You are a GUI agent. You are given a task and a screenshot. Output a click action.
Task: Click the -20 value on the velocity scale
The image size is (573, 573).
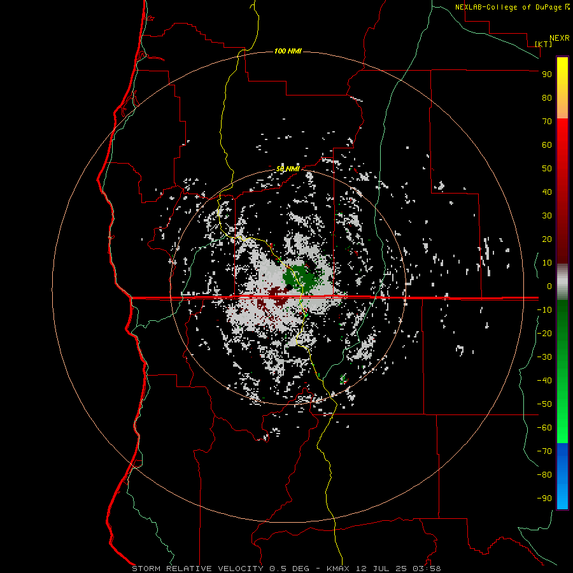click(544, 333)
